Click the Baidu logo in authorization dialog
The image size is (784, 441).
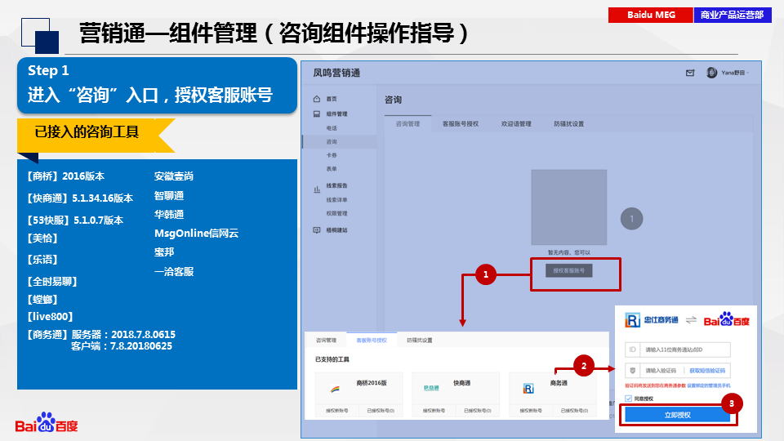coord(727,319)
